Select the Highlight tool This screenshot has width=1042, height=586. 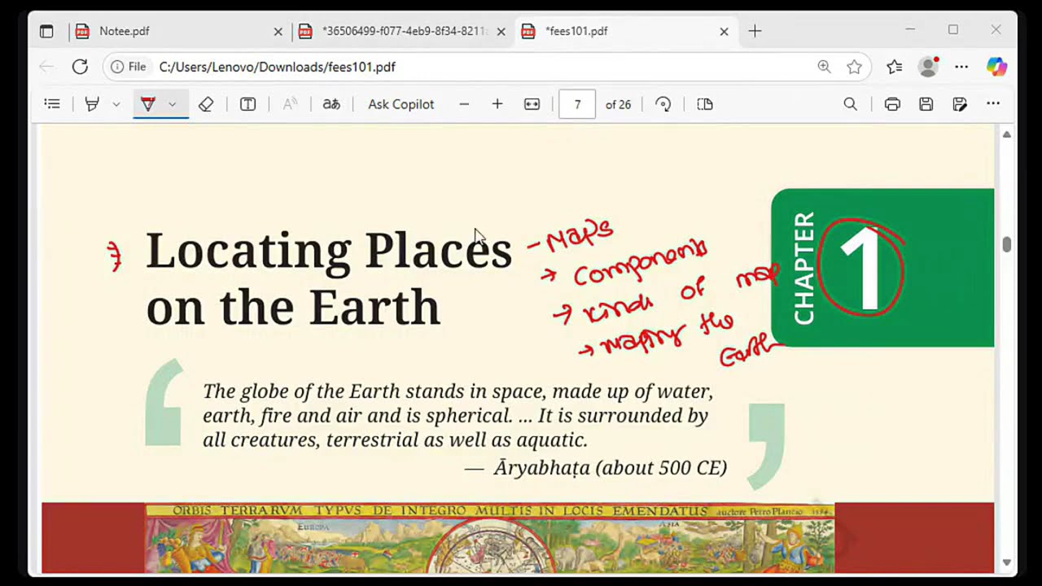click(x=92, y=104)
